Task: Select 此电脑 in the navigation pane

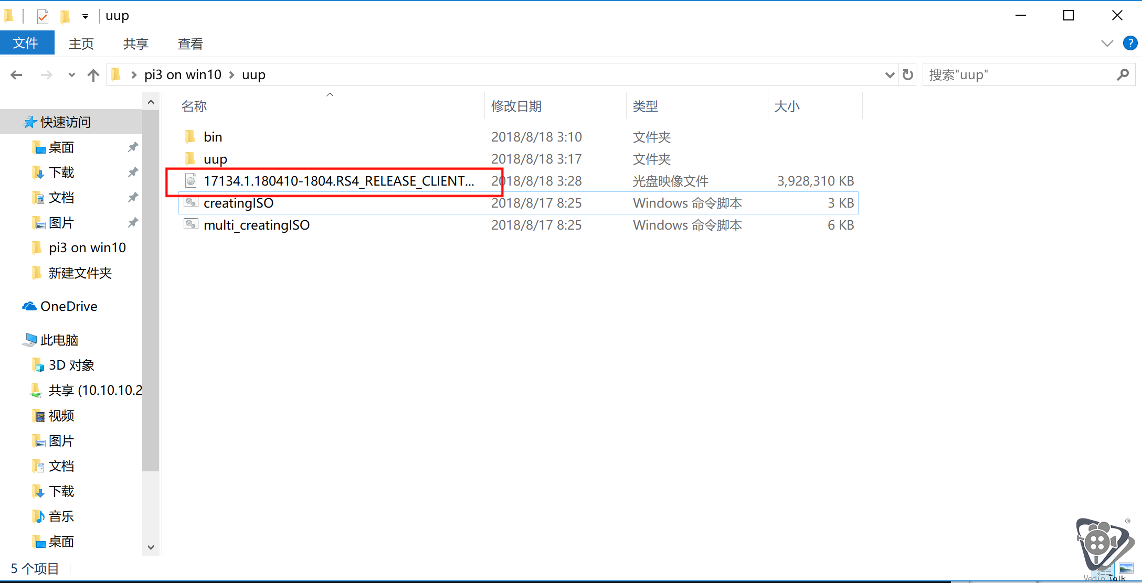Action: [59, 340]
